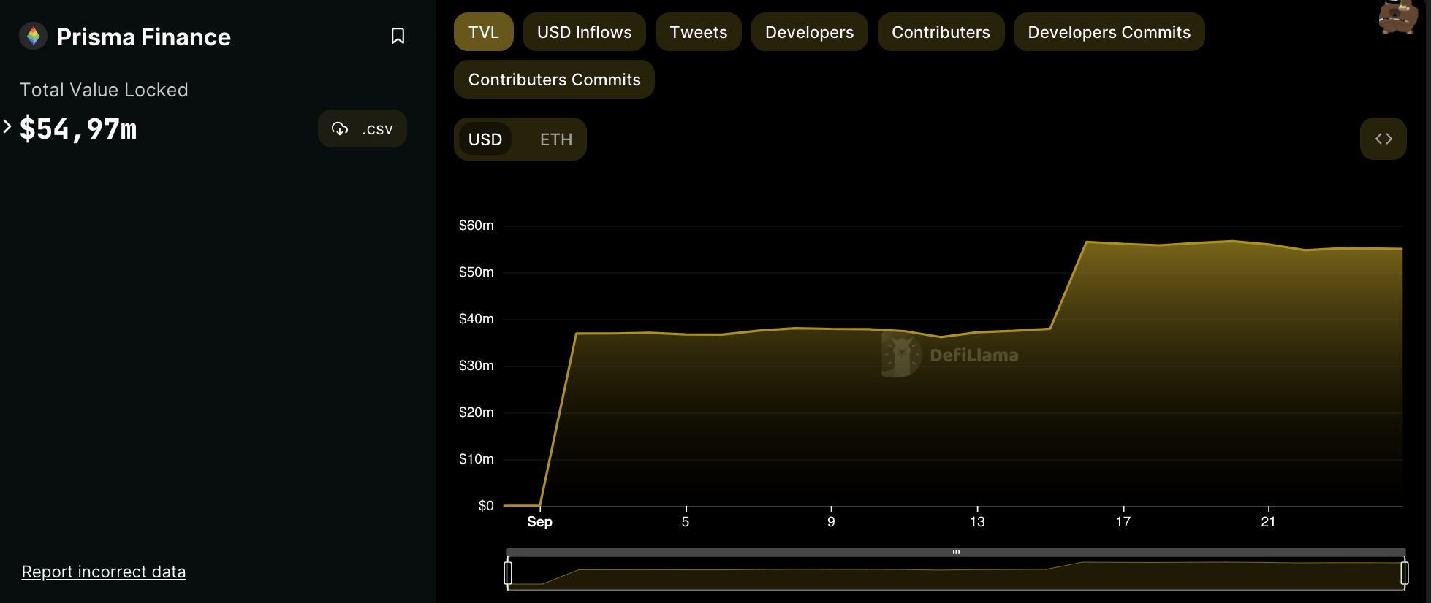Download TVL data as .csv
The image size is (1431, 603).
(x=363, y=128)
